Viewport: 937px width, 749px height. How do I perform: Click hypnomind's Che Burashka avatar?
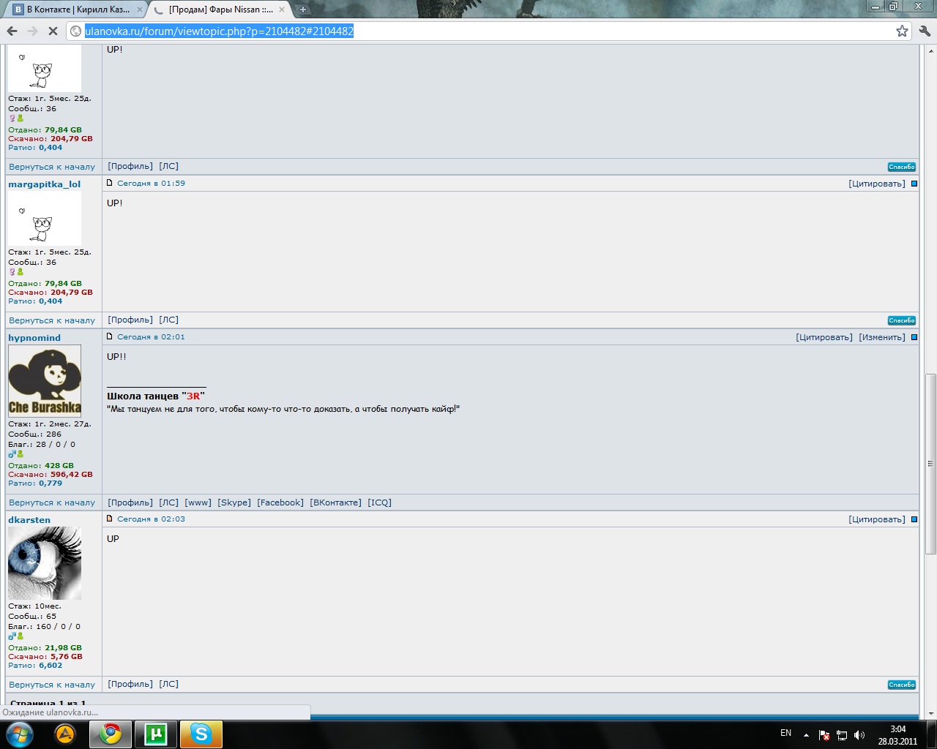click(45, 380)
